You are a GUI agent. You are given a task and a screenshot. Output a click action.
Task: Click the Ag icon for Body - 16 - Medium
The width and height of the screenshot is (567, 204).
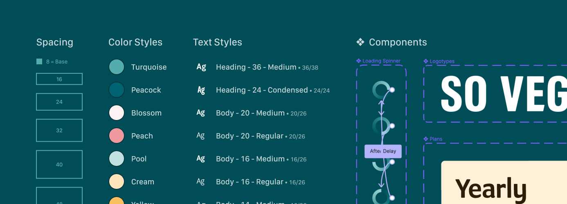200,159
